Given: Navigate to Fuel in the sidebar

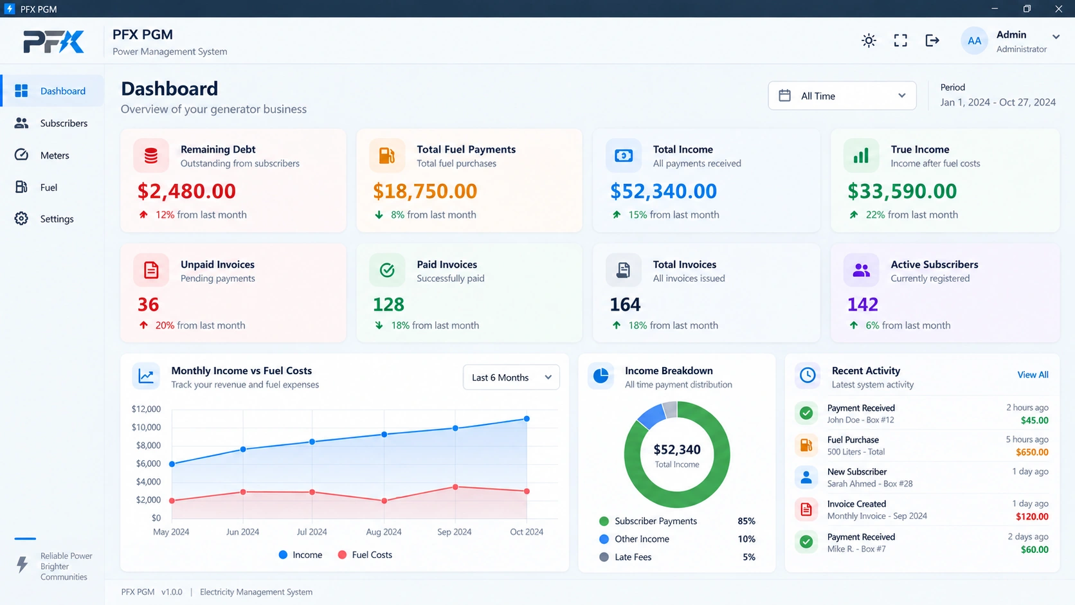Looking at the screenshot, I should (x=52, y=187).
